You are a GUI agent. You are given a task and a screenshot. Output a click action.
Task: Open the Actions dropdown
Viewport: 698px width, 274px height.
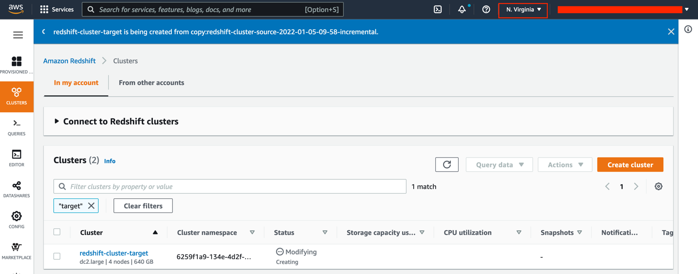(x=565, y=165)
